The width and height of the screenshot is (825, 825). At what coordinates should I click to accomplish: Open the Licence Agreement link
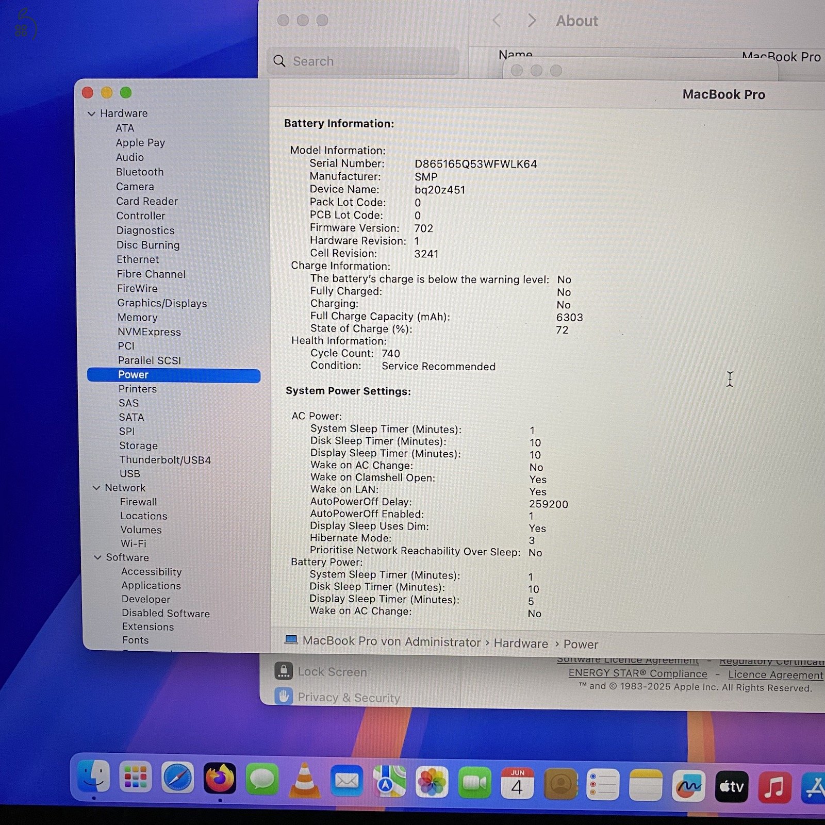(x=776, y=675)
